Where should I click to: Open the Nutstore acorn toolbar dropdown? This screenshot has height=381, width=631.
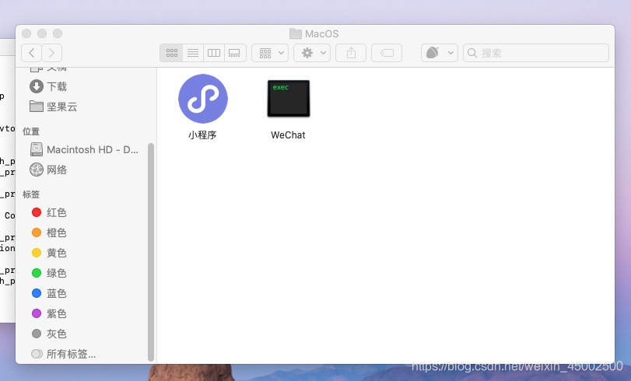coord(440,53)
